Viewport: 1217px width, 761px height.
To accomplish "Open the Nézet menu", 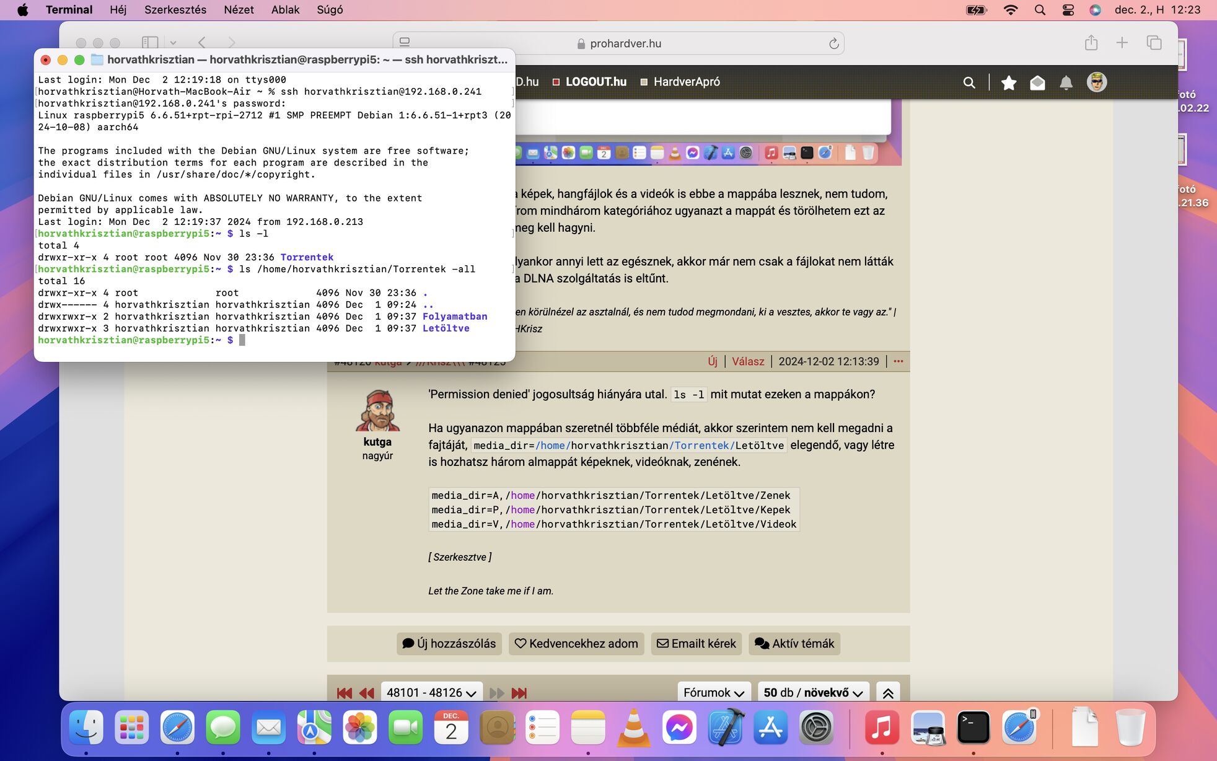I will coord(239,10).
